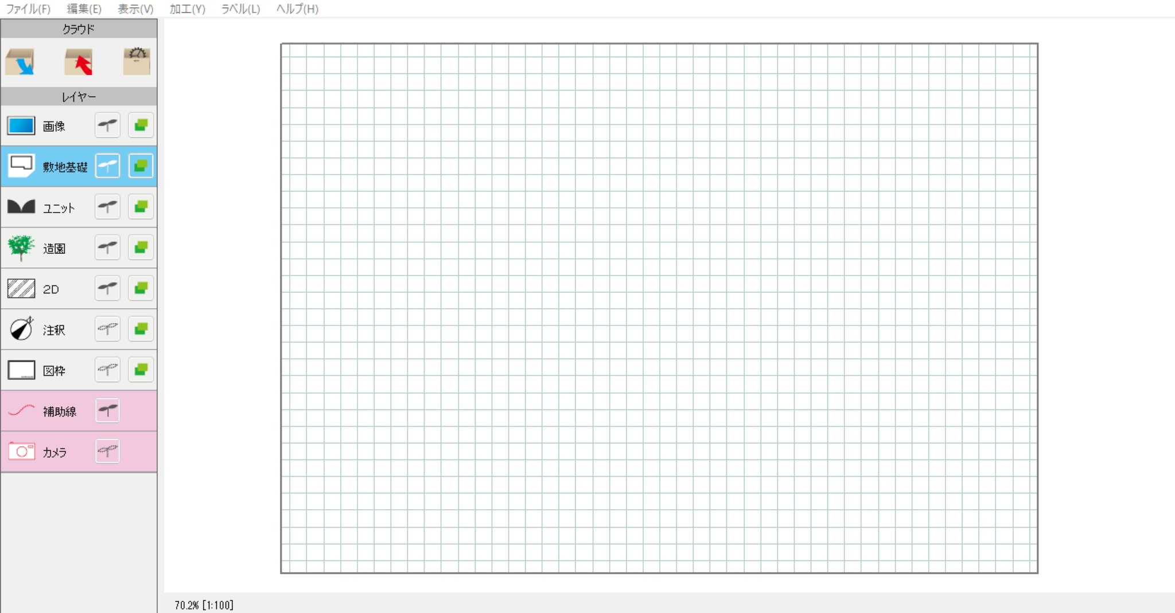This screenshot has height=613, width=1175.
Task: Select the 2D hatch layer icon
Action: point(21,288)
